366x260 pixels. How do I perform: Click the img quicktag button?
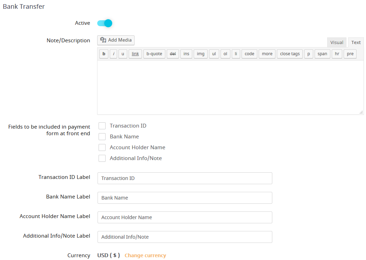201,54
